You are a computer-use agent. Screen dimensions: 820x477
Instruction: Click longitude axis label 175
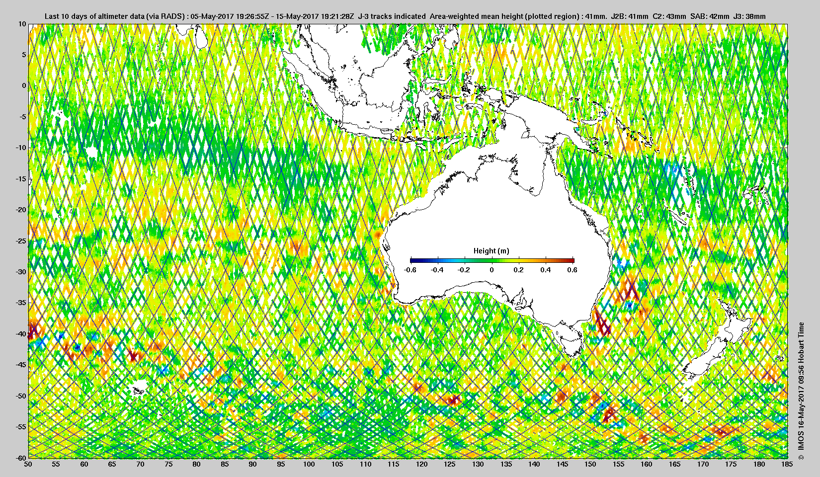coord(731,464)
